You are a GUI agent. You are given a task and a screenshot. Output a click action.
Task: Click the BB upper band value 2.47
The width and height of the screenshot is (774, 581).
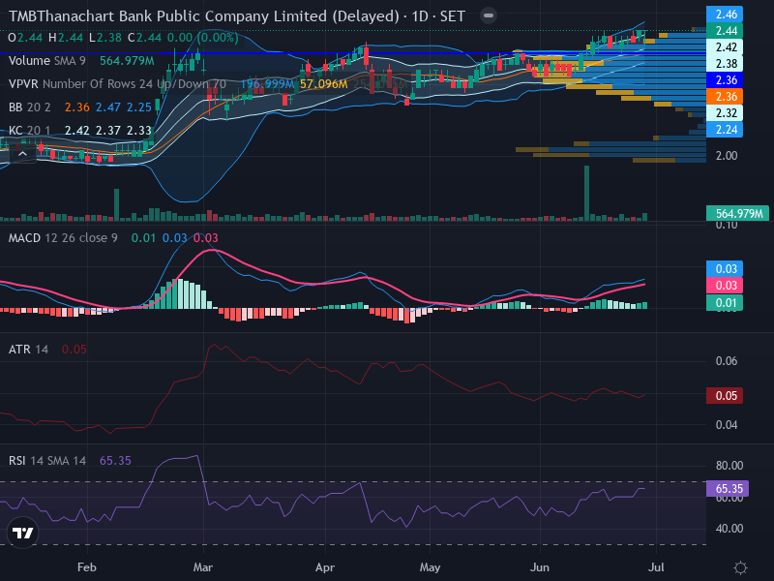(x=108, y=107)
